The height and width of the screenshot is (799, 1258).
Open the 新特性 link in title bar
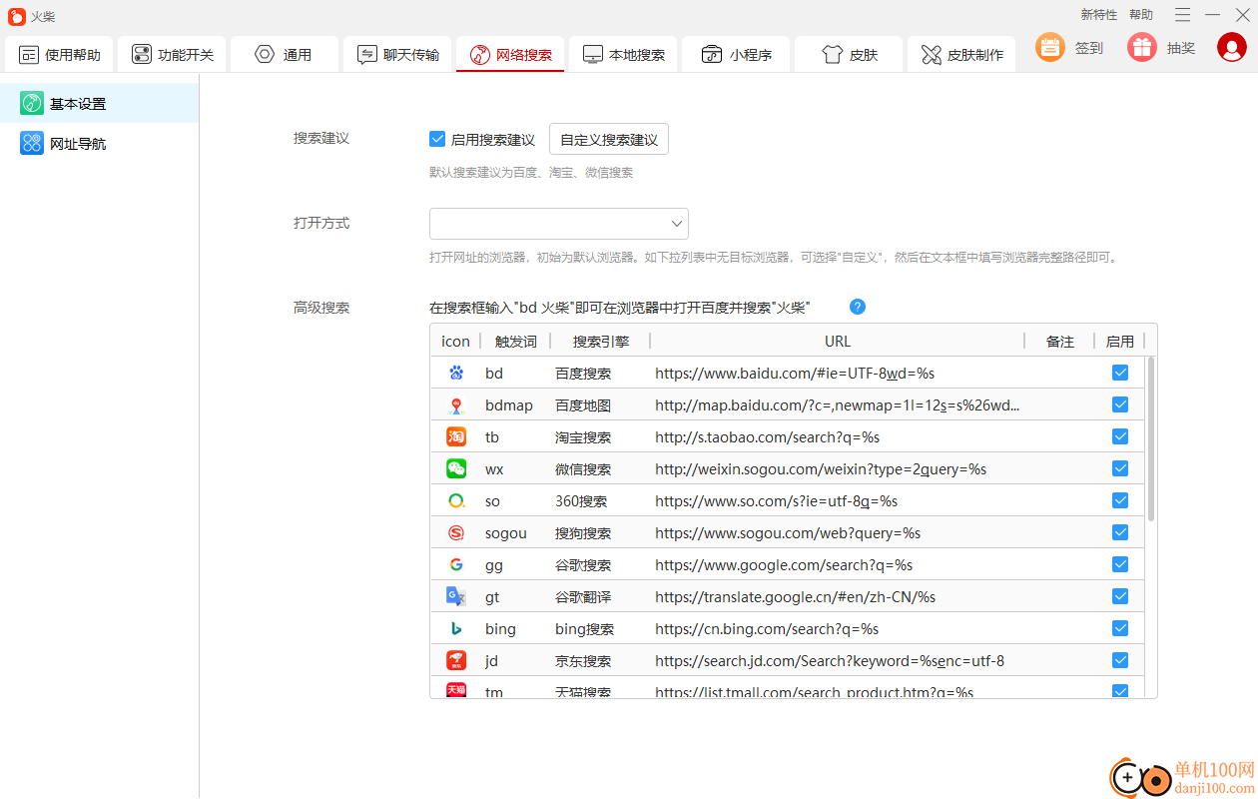(x=1099, y=15)
